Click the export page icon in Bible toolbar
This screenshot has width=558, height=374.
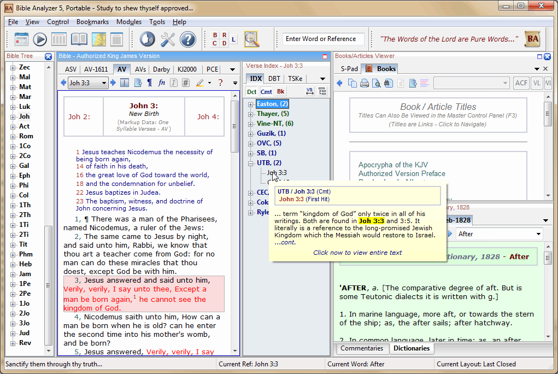coord(138,83)
